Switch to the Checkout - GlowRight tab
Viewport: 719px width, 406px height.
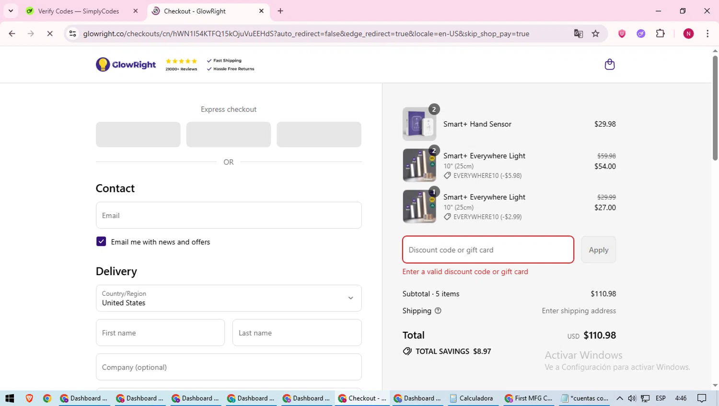(x=208, y=11)
